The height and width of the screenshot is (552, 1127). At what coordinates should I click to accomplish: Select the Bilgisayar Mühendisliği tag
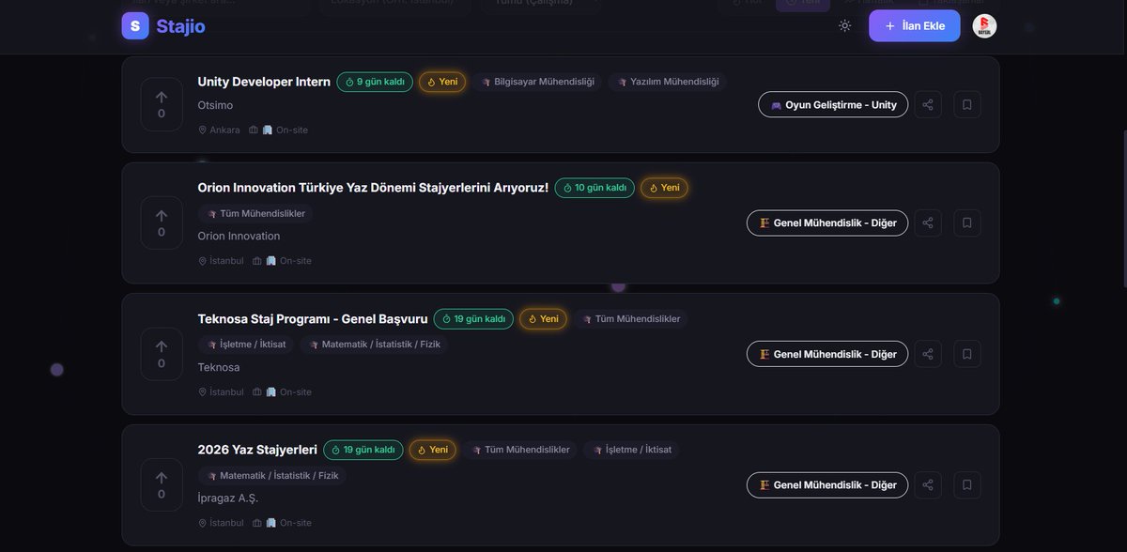click(x=537, y=82)
